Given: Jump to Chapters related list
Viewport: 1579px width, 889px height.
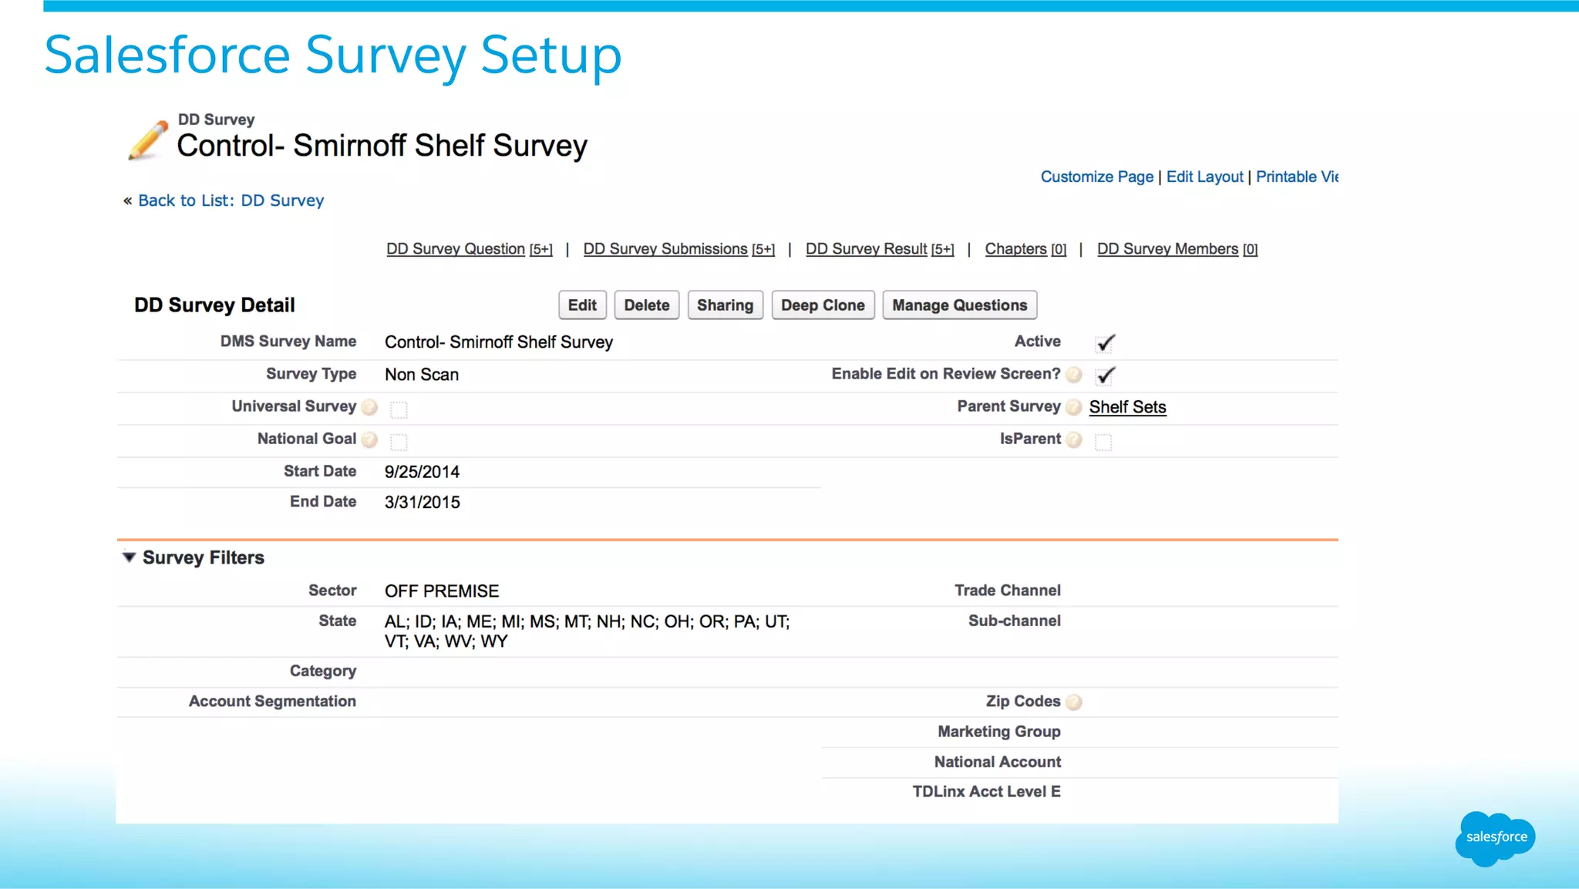Looking at the screenshot, I should click(1025, 249).
